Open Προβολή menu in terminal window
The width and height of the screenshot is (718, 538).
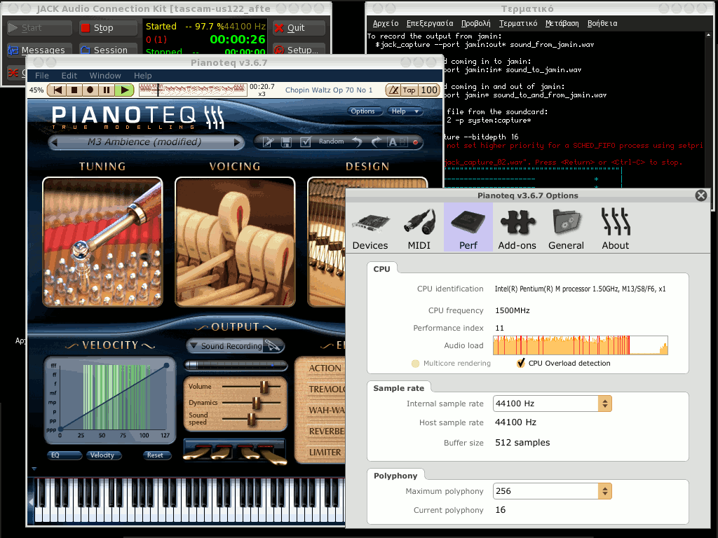[475, 23]
